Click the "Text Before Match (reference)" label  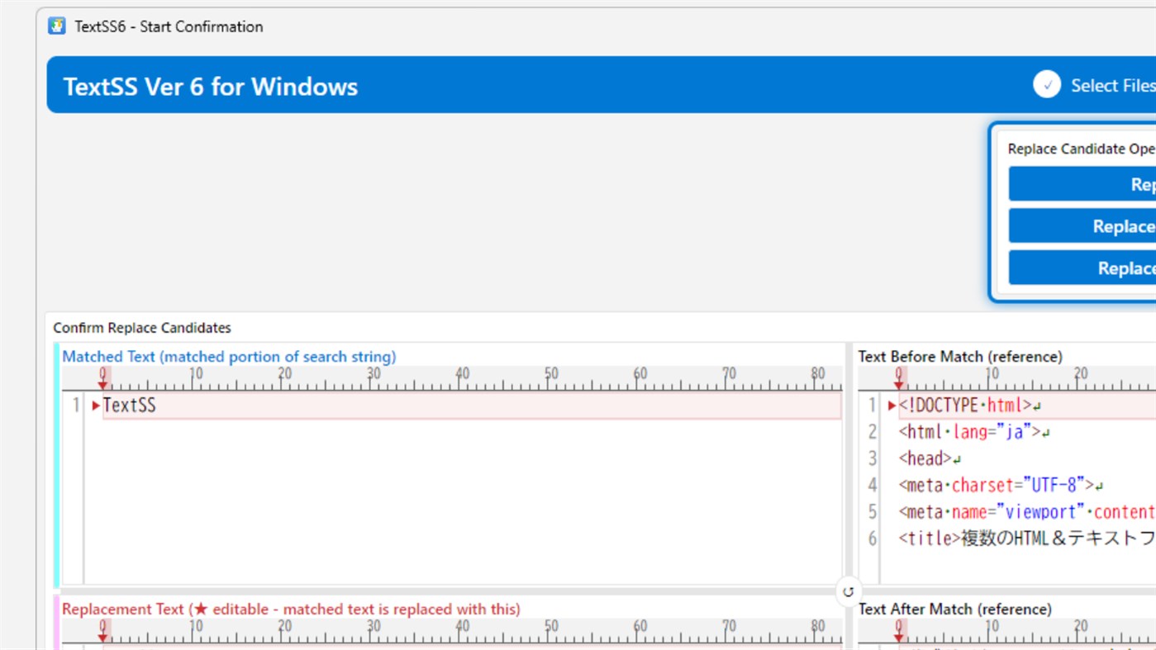click(960, 357)
